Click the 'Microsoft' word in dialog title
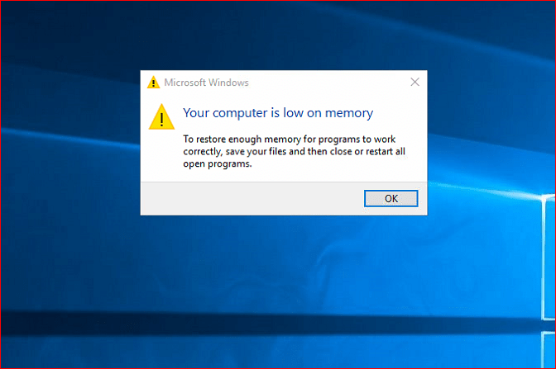 pyautogui.click(x=185, y=83)
